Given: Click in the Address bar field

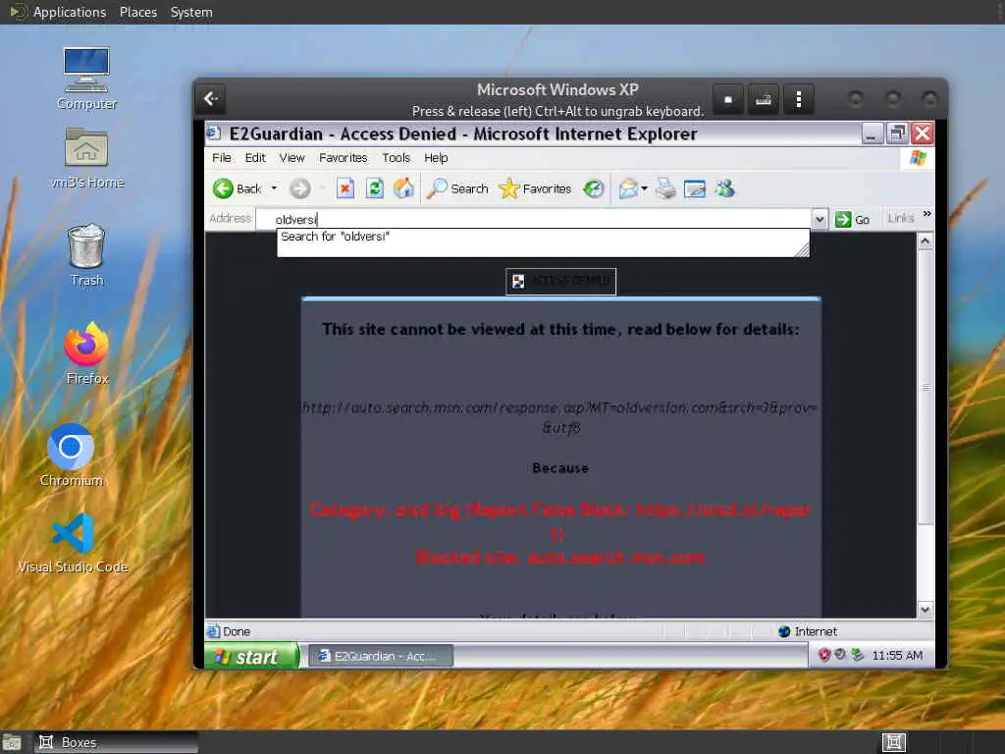Looking at the screenshot, I should (533, 219).
